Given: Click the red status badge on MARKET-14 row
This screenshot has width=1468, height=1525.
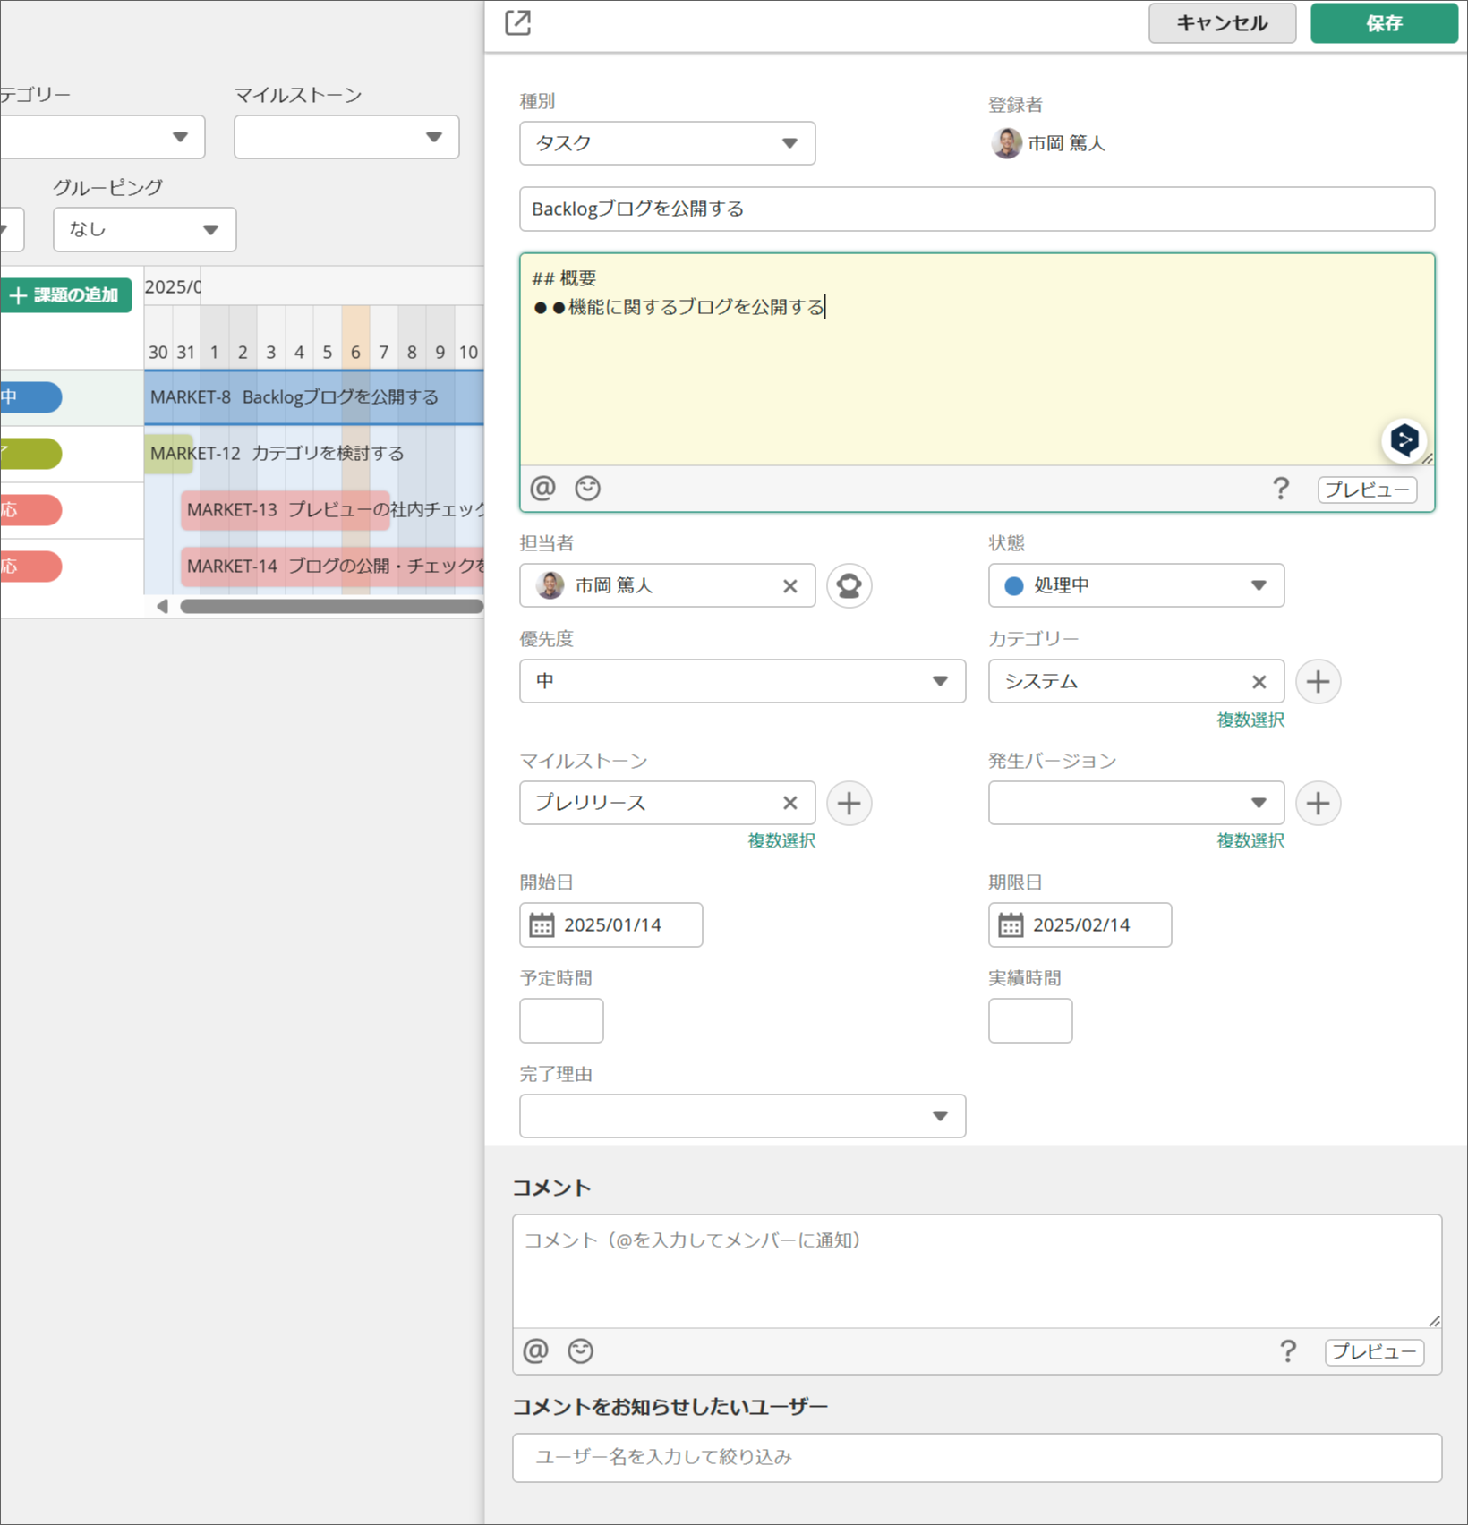Looking at the screenshot, I should [30, 567].
